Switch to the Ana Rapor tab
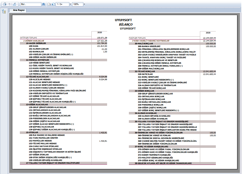The width and height of the screenshot is (248, 174). [19, 10]
